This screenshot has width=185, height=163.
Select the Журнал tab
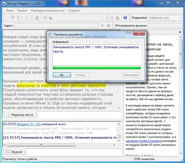[x=14, y=152]
